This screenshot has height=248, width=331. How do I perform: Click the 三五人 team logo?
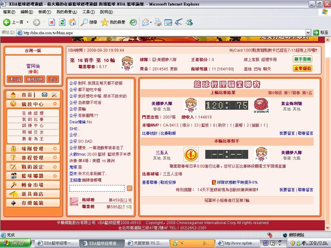click(191, 154)
